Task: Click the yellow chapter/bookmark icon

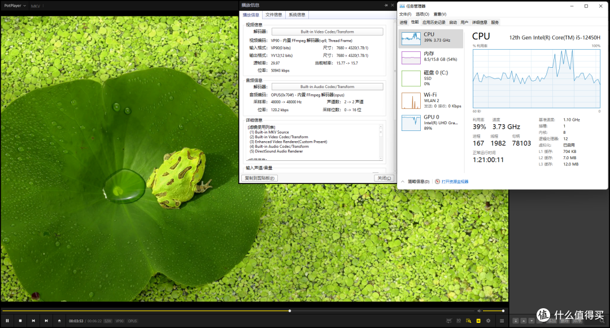Action: click(478, 321)
